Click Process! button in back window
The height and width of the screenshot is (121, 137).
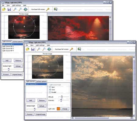6,74
